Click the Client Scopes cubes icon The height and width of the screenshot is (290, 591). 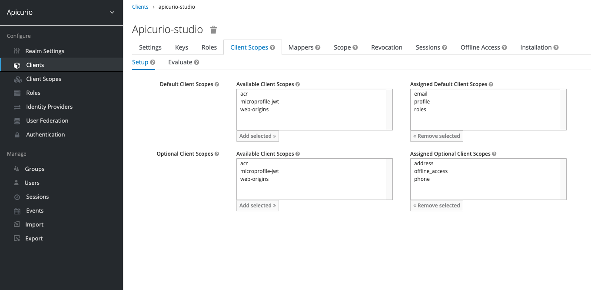18,79
